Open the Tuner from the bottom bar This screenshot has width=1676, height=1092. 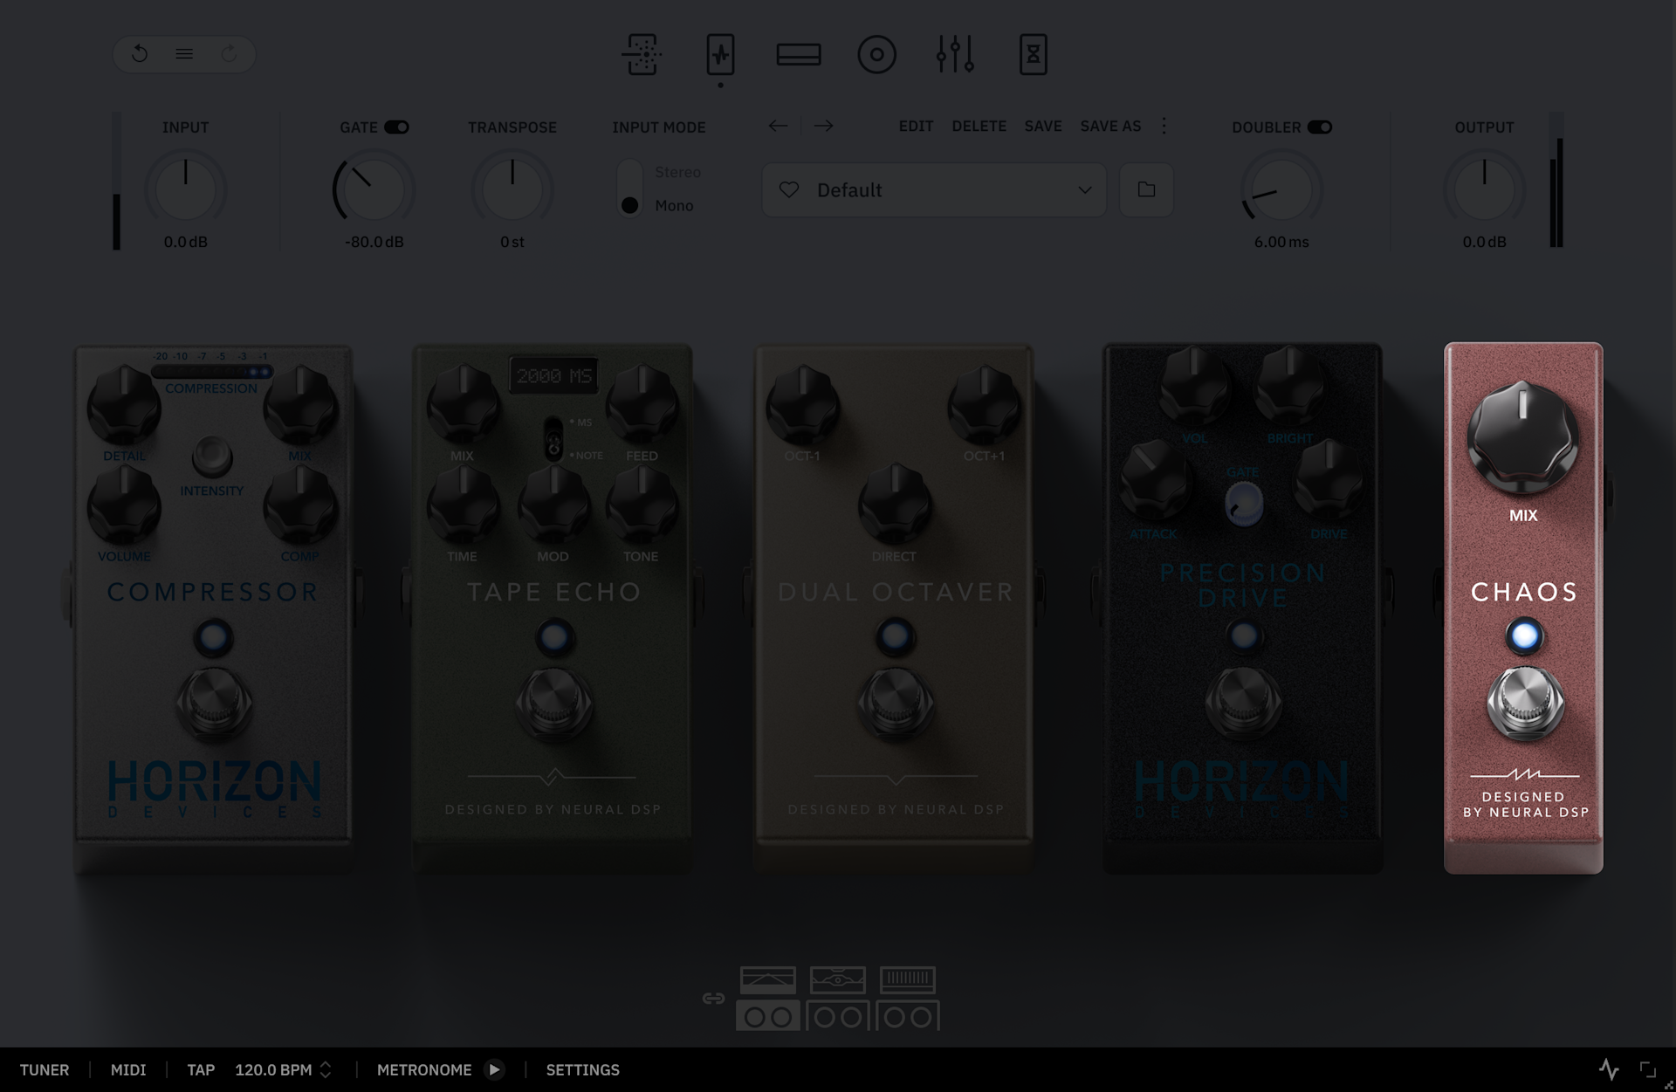[x=45, y=1069]
